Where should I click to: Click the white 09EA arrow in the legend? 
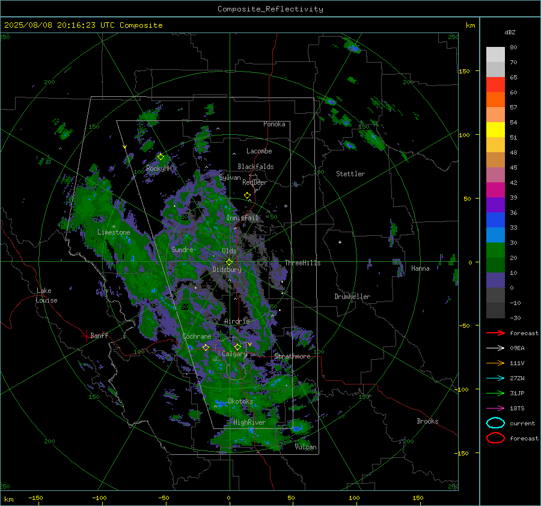pyautogui.click(x=495, y=348)
